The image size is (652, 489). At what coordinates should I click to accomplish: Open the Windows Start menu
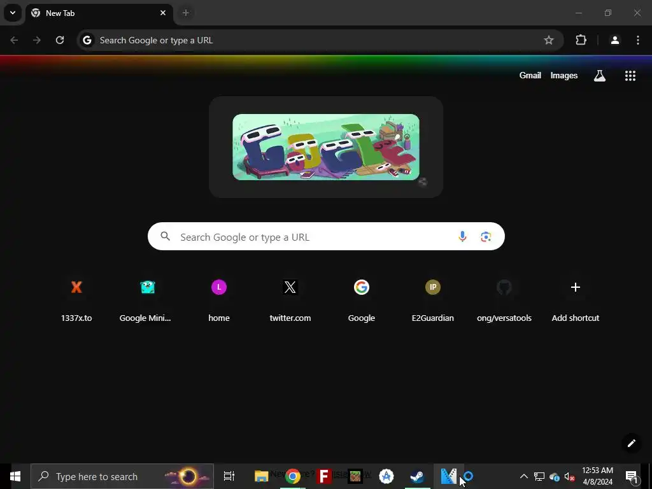pyautogui.click(x=15, y=476)
